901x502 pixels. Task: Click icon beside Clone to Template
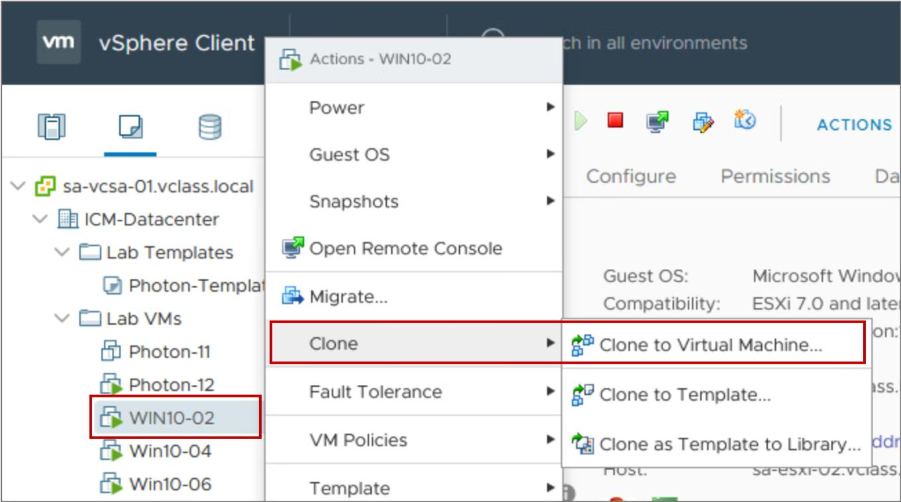(x=583, y=394)
